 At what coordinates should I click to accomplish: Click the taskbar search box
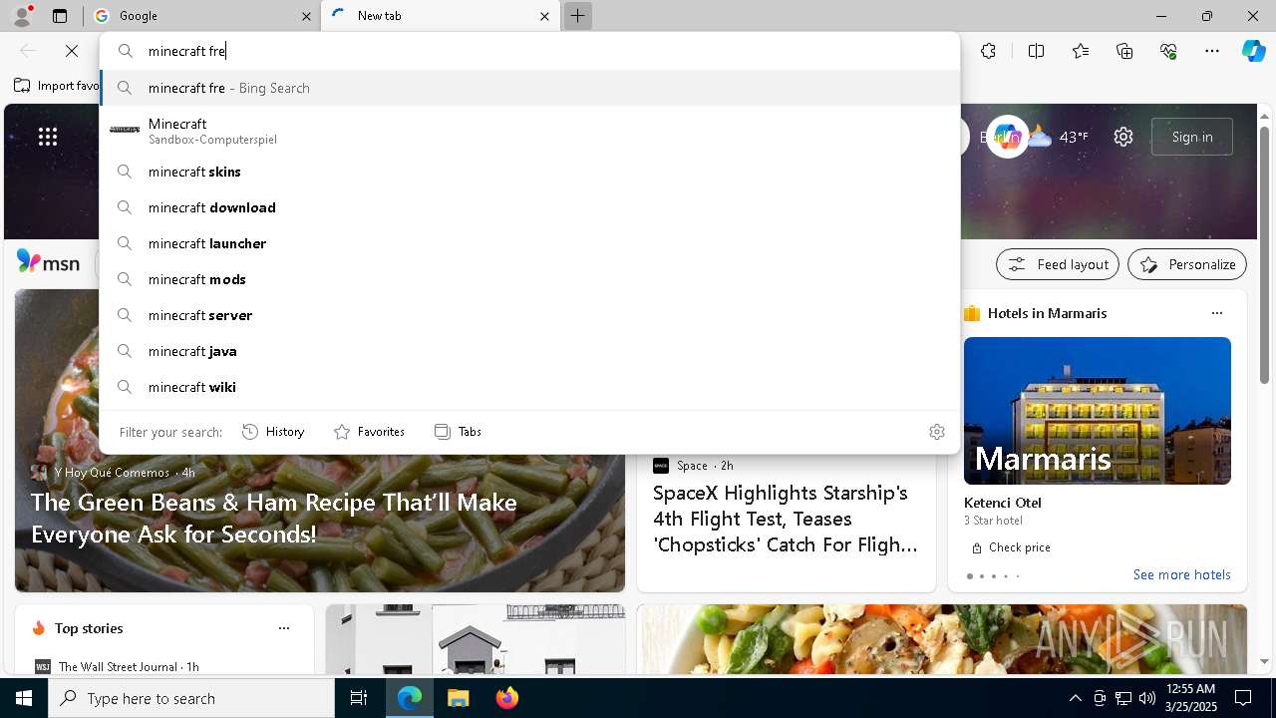pos(191,698)
